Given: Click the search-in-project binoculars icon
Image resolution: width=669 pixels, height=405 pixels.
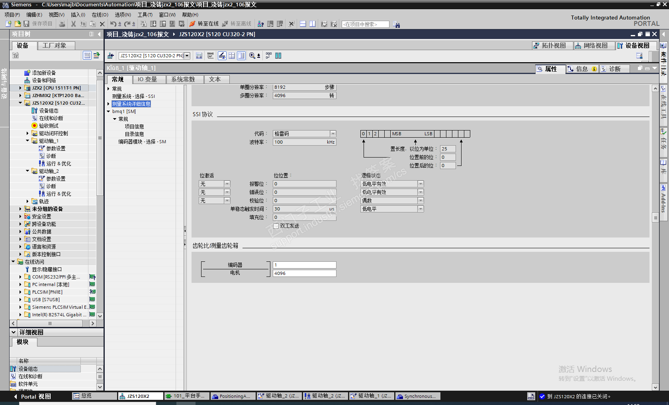Looking at the screenshot, I should (x=397, y=24).
